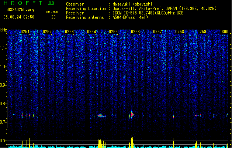The image size is (232, 148).
Task: Click the 0.9 kHz axis label
Action: 3,85
